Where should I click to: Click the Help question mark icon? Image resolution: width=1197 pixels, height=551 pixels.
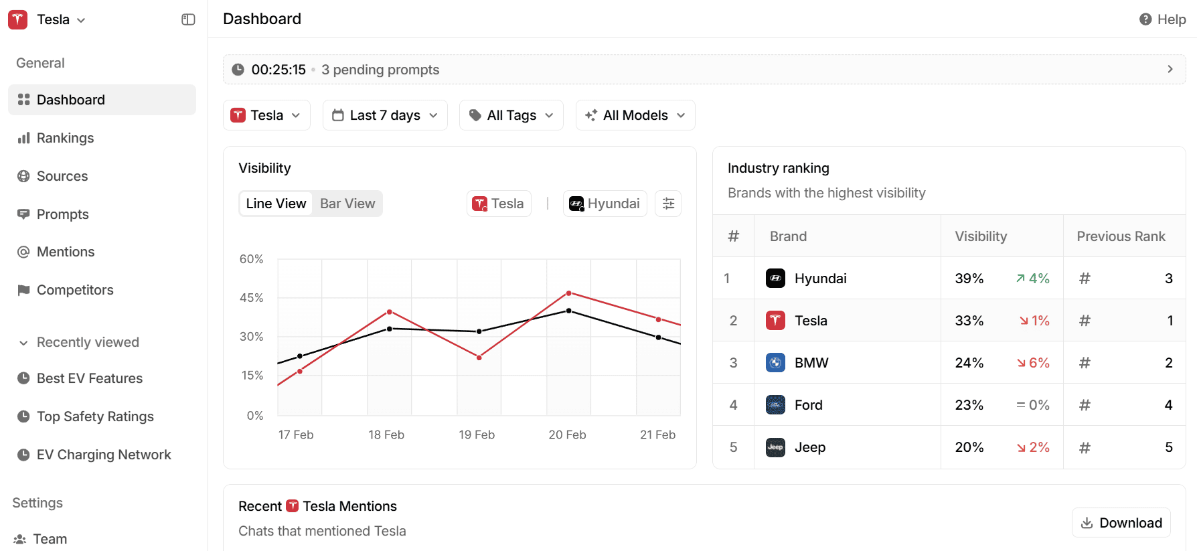pyautogui.click(x=1145, y=19)
